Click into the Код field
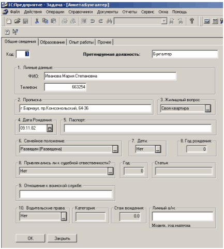The image size is (224, 249). pos(23,54)
